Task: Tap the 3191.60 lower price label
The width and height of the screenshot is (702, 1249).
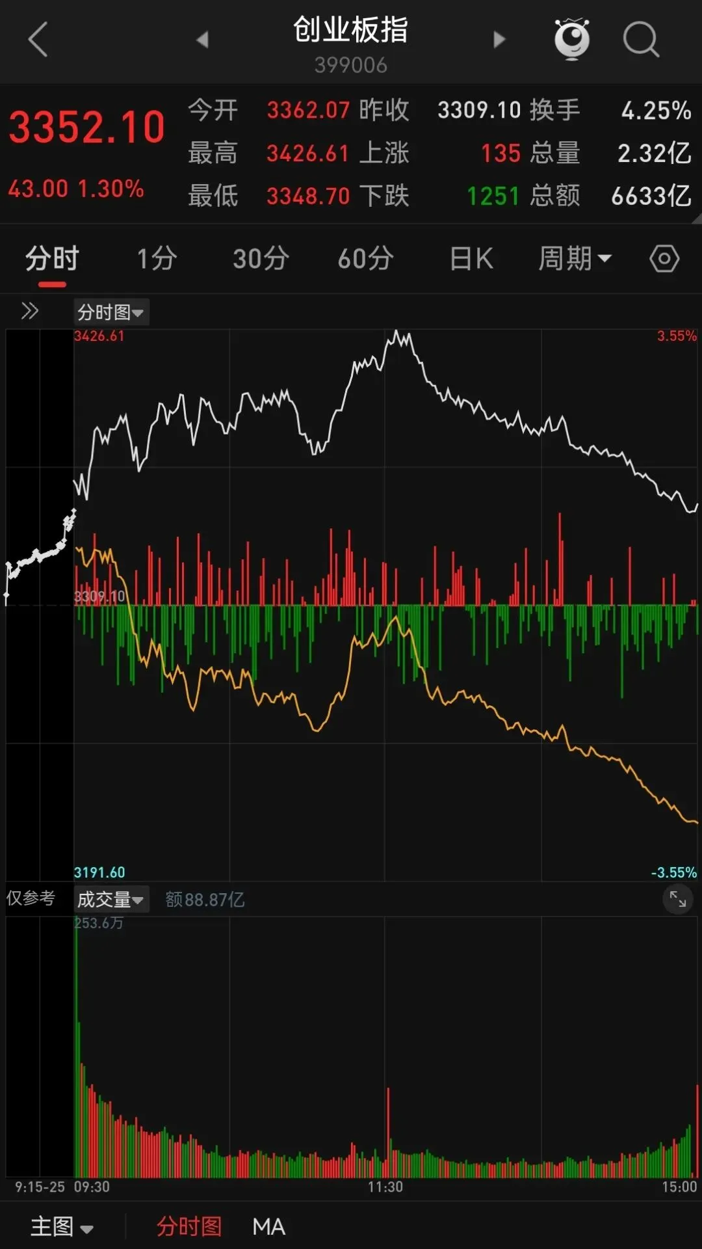Action: [99, 872]
